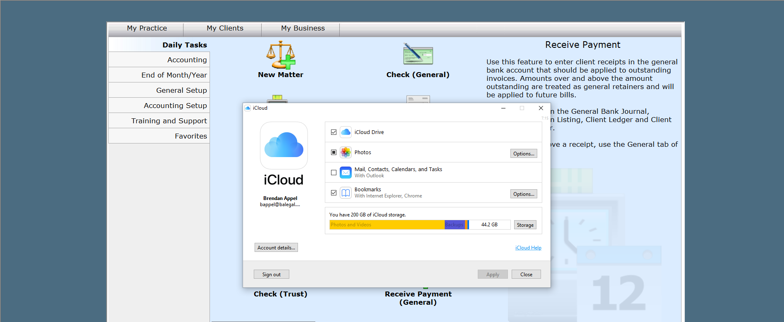Image resolution: width=784 pixels, height=322 pixels.
Task: Minimize the iCloud window
Action: tap(503, 108)
